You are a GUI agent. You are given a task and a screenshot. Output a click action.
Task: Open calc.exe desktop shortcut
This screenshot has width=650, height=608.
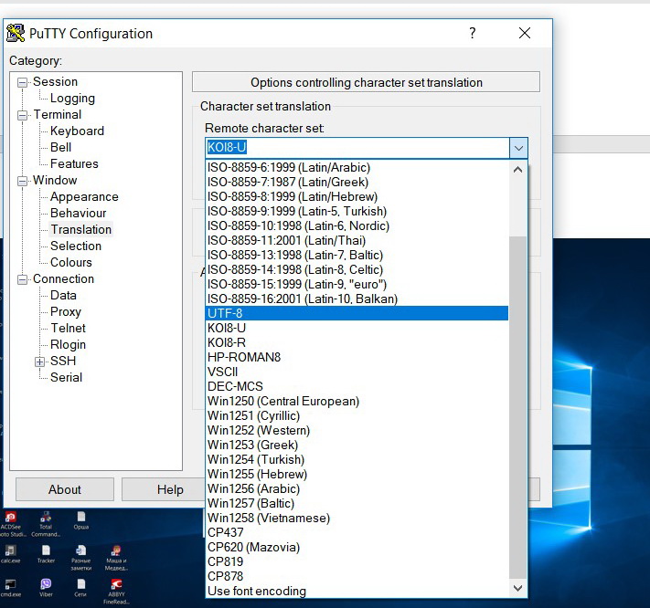pos(10,554)
